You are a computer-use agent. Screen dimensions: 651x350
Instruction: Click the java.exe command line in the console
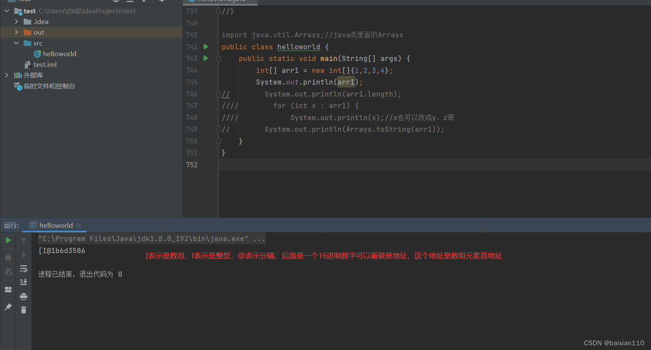tap(152, 238)
